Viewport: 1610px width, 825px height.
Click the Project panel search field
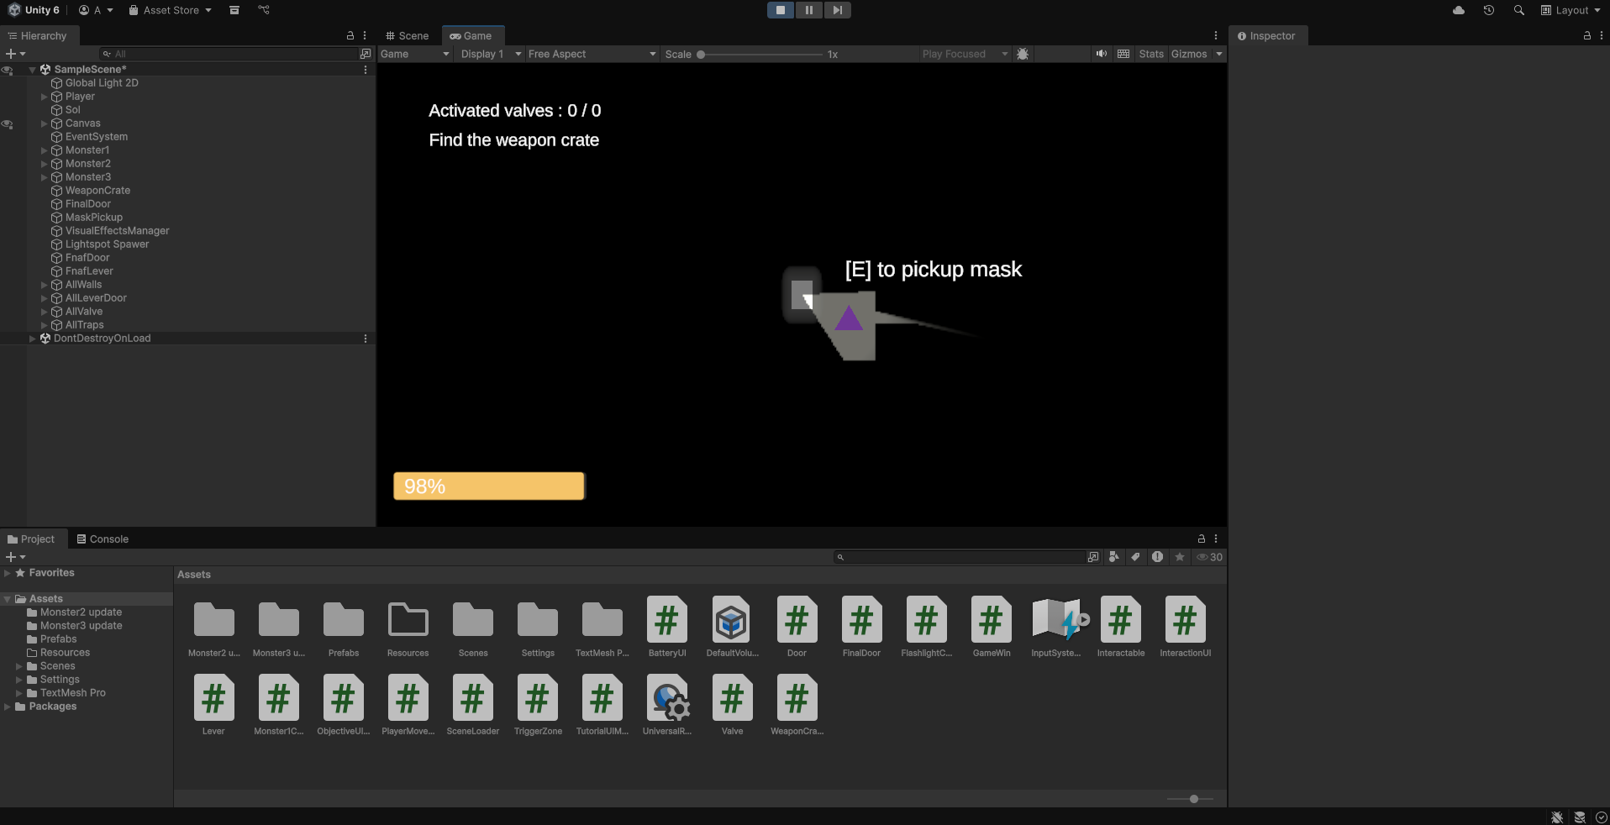(962, 557)
